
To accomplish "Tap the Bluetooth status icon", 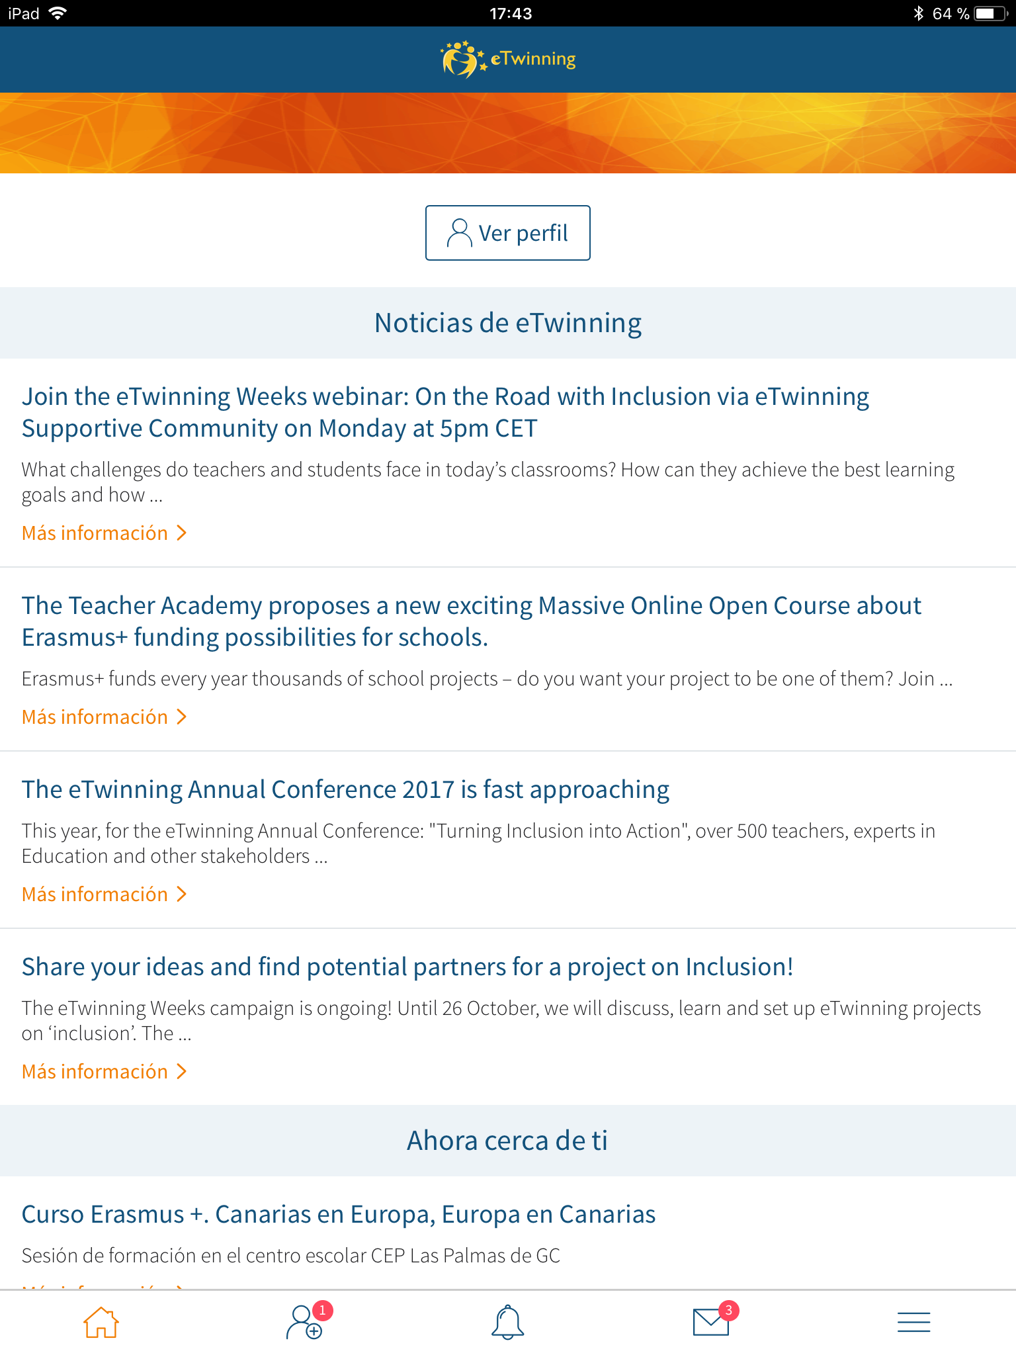I will (918, 13).
